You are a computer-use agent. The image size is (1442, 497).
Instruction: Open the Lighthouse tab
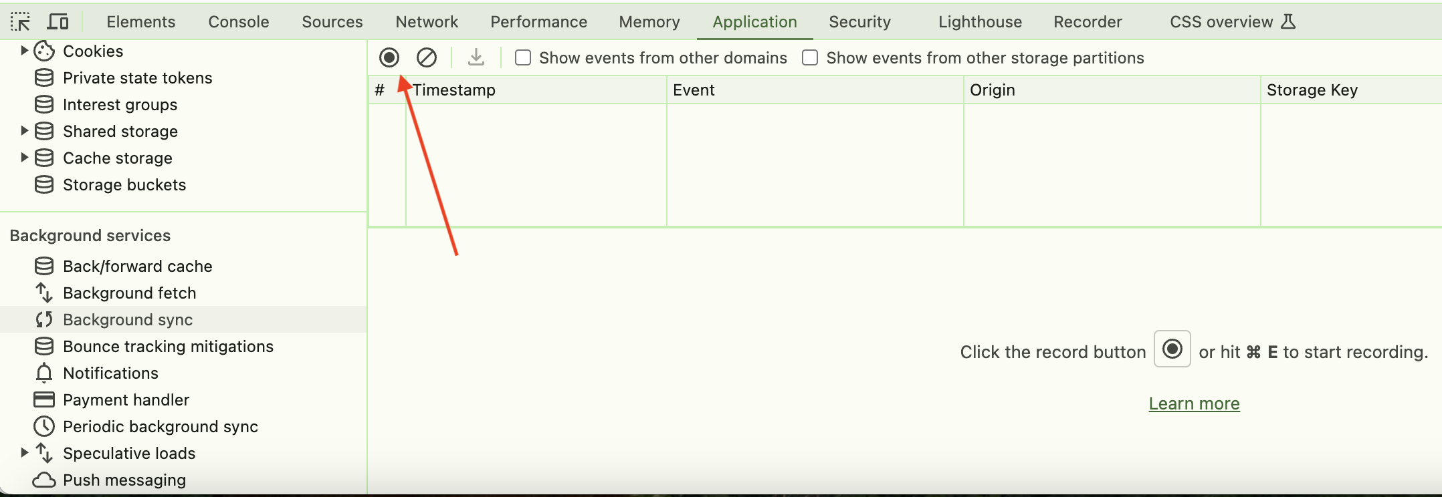coord(980,21)
